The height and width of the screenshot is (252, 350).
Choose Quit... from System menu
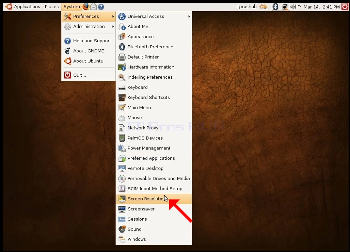click(x=89, y=75)
